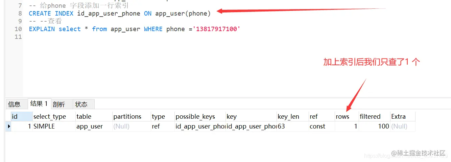Click the partitions column header

click(132, 116)
